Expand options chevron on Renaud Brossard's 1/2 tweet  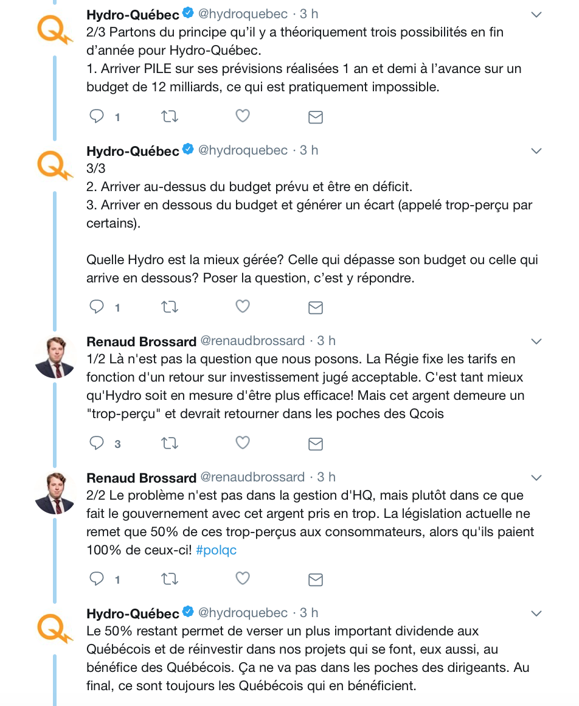click(x=536, y=341)
